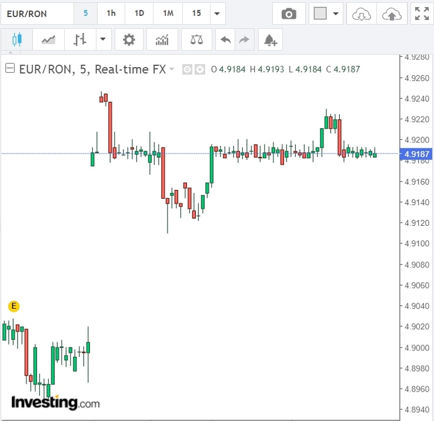
Task: Open the compare symbols scale icon
Action: pyautogui.click(x=196, y=40)
